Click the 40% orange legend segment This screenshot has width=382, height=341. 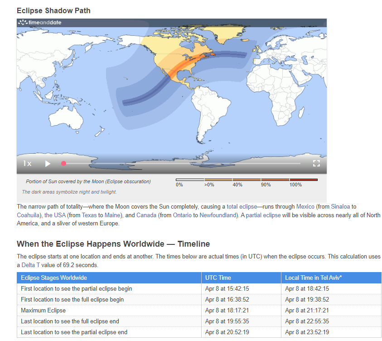tap(247, 180)
